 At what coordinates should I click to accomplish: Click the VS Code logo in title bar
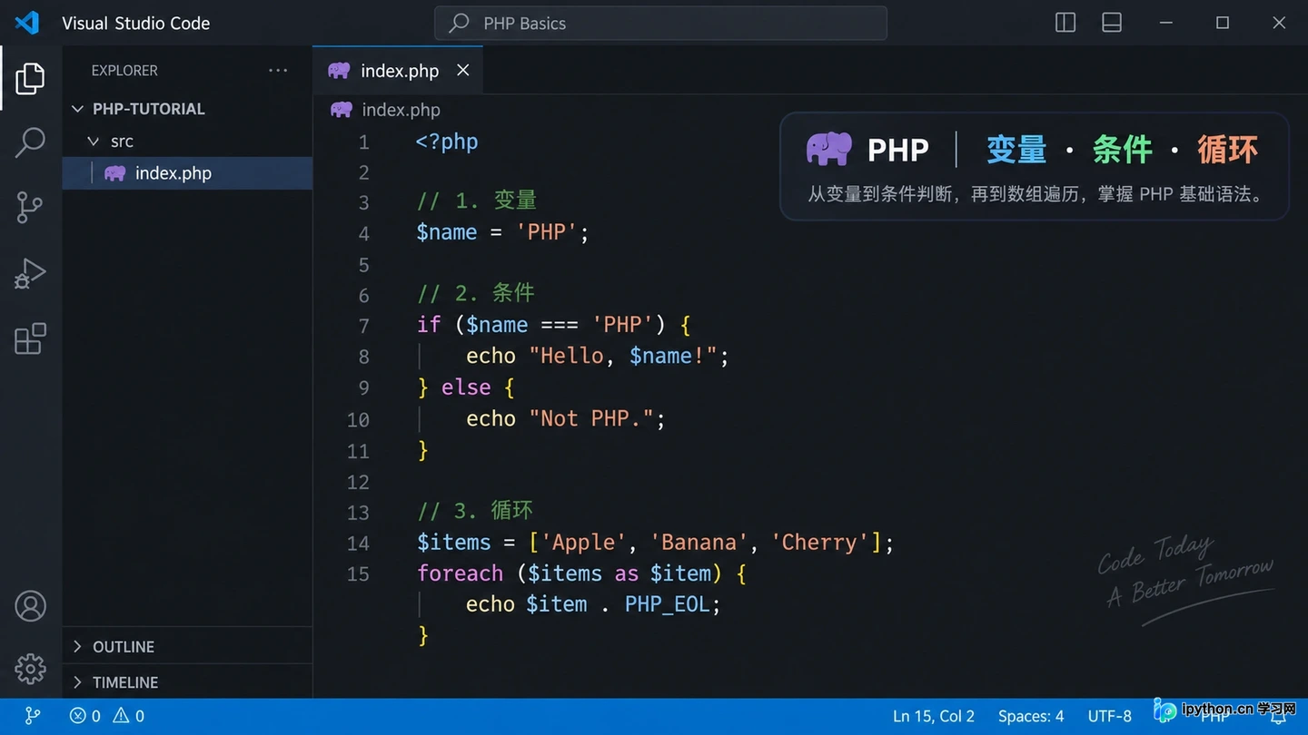coord(27,23)
